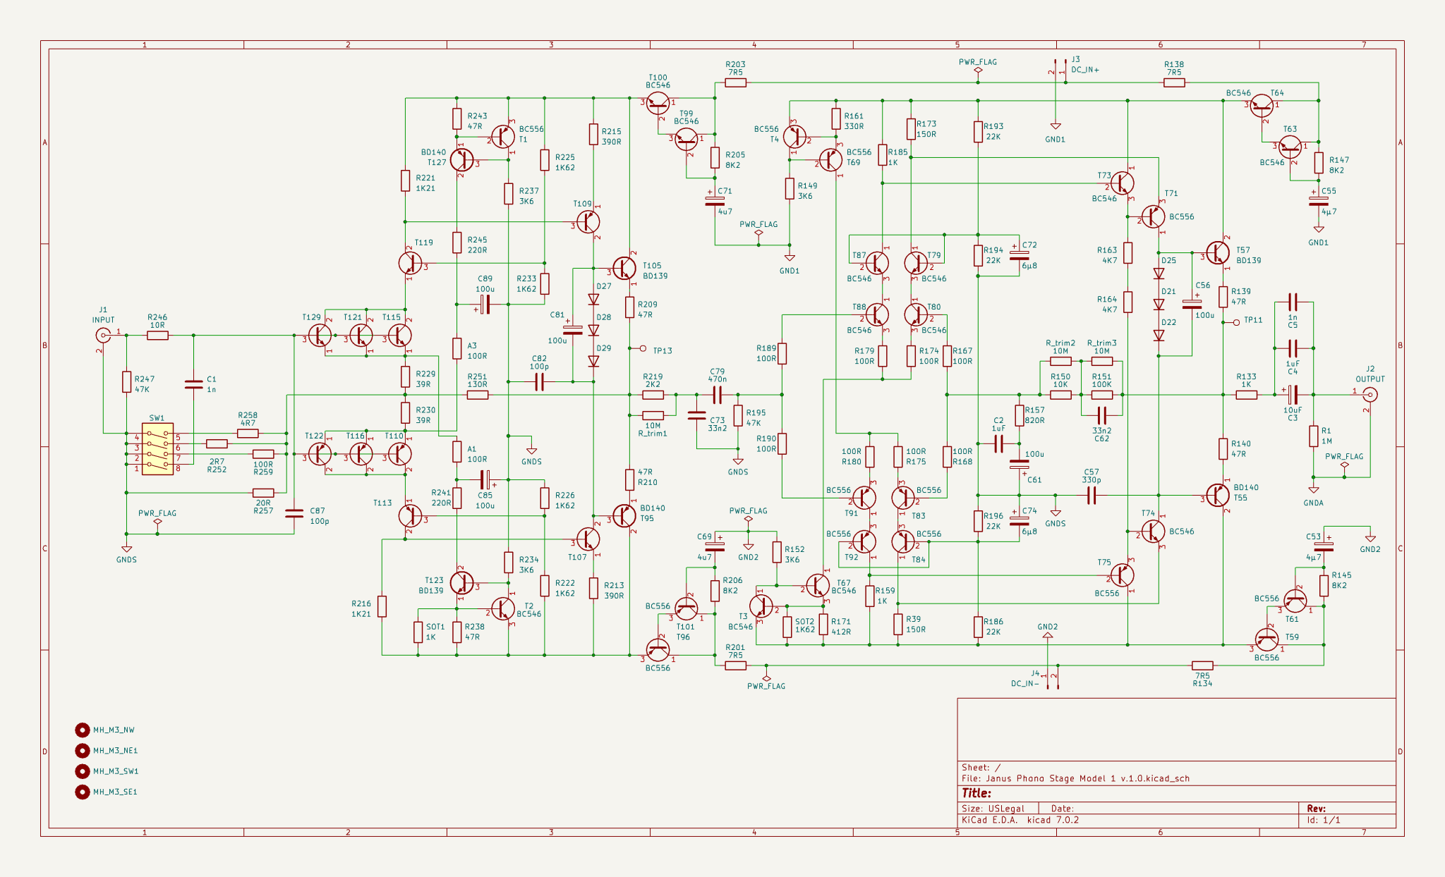
Task: Select transistor T73 BC546
Action: pyautogui.click(x=1122, y=183)
